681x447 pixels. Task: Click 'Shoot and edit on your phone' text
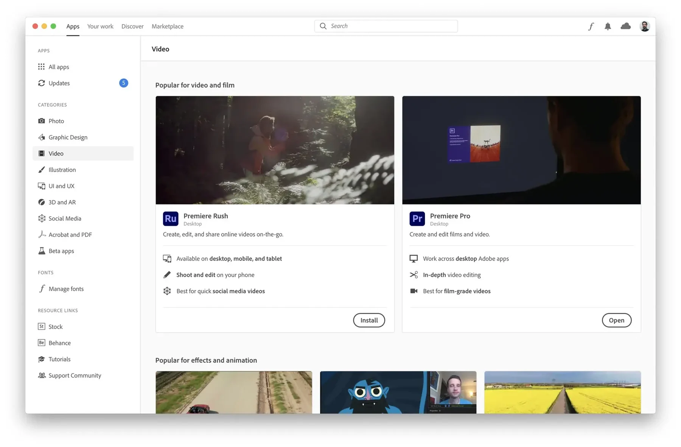pyautogui.click(x=215, y=275)
